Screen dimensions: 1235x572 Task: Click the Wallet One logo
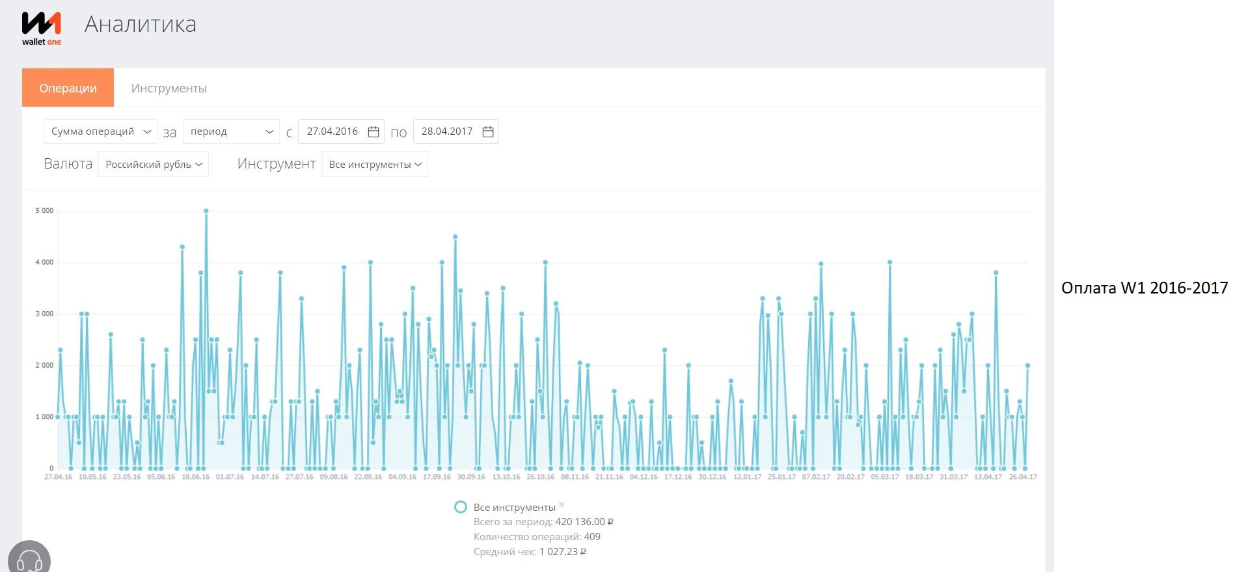point(42,29)
